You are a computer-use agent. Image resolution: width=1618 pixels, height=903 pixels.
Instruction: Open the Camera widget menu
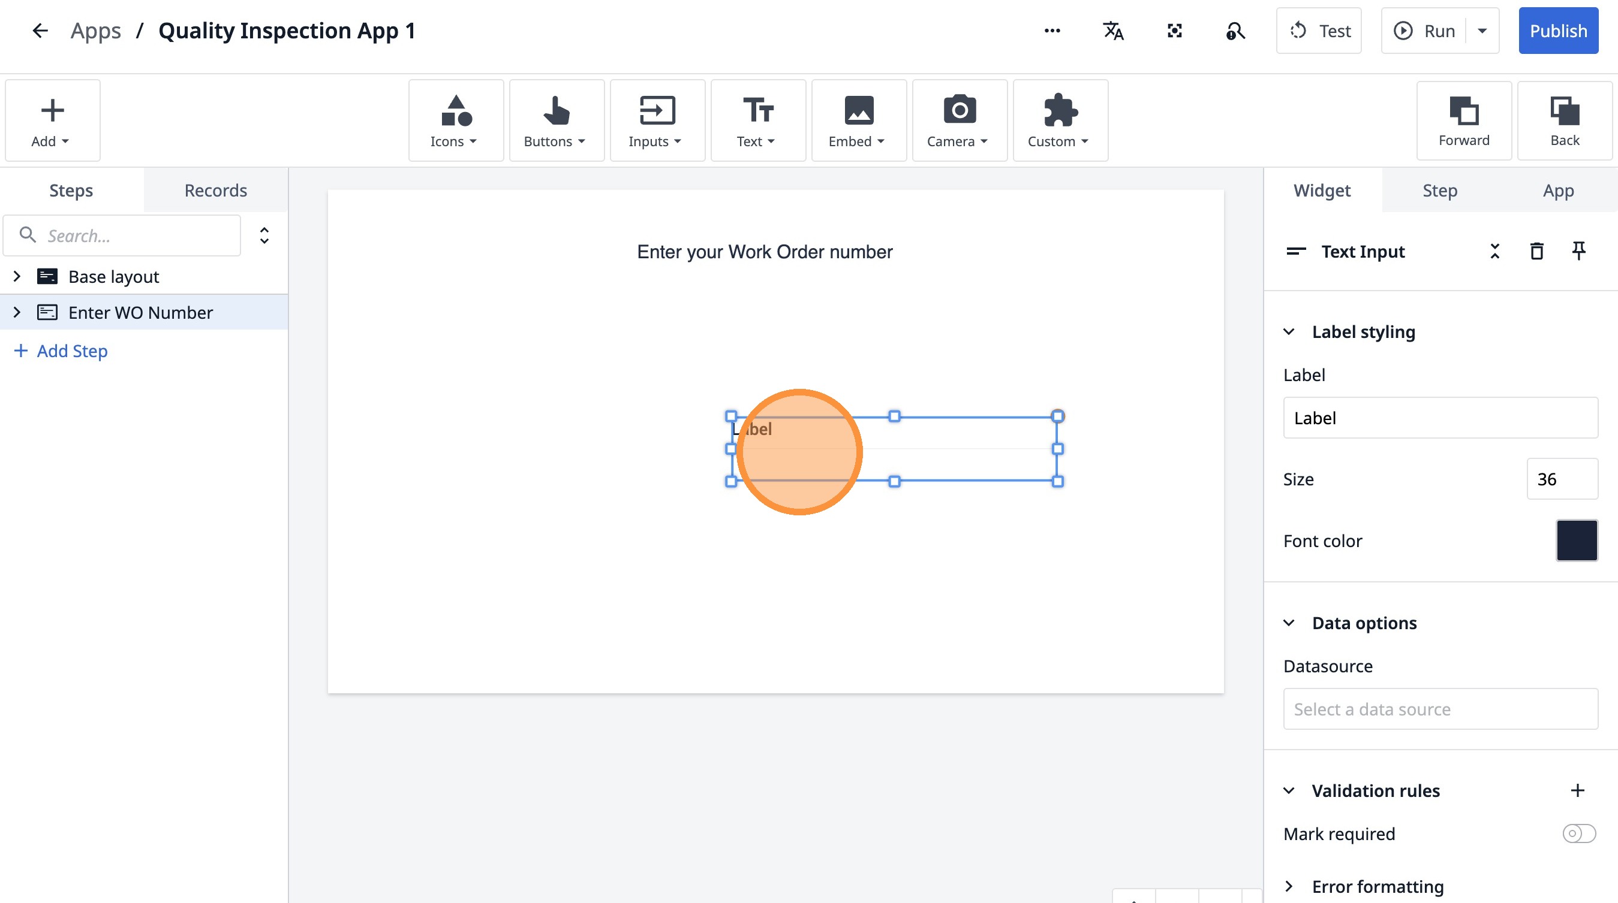959,120
